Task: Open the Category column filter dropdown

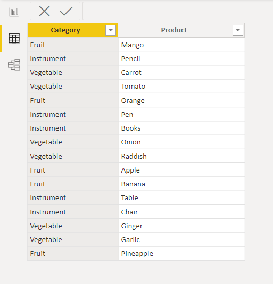Action: (x=111, y=30)
